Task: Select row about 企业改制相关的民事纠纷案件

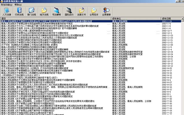Action: point(91,33)
